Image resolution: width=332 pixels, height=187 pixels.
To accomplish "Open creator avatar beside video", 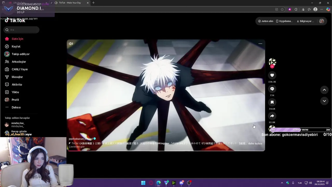I will coord(272,62).
